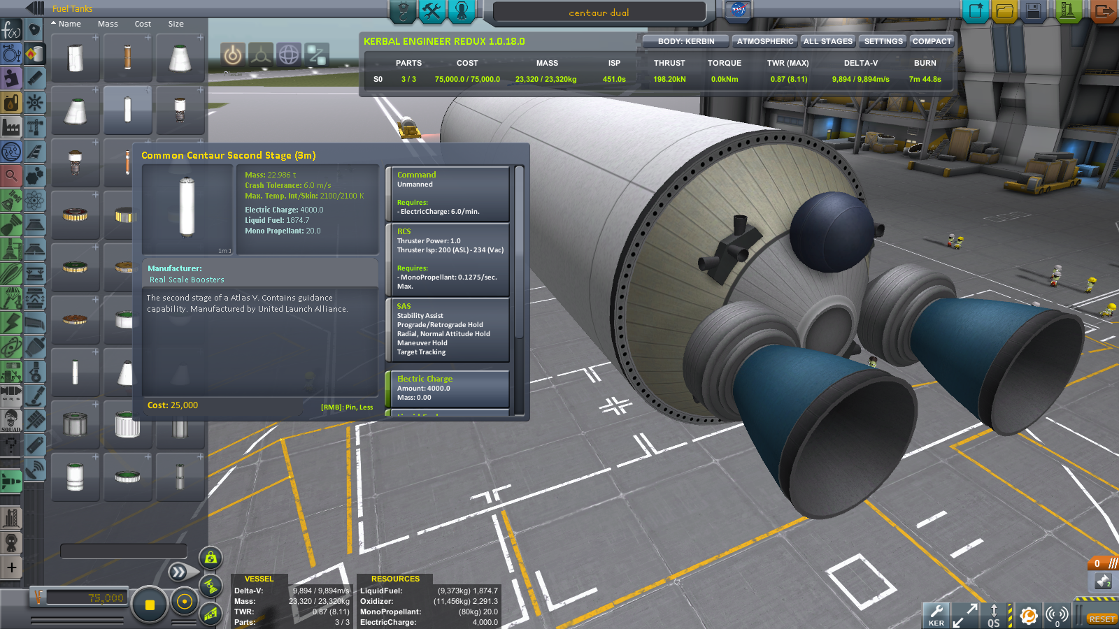This screenshot has height=629, width=1119.
Task: Select the Engines category icon
Action: click(34, 78)
